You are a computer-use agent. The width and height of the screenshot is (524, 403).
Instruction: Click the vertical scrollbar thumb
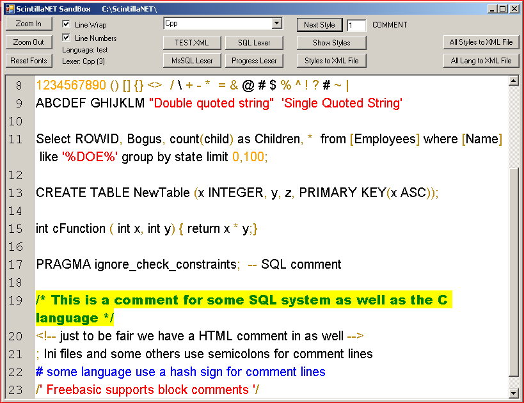[x=514, y=272]
